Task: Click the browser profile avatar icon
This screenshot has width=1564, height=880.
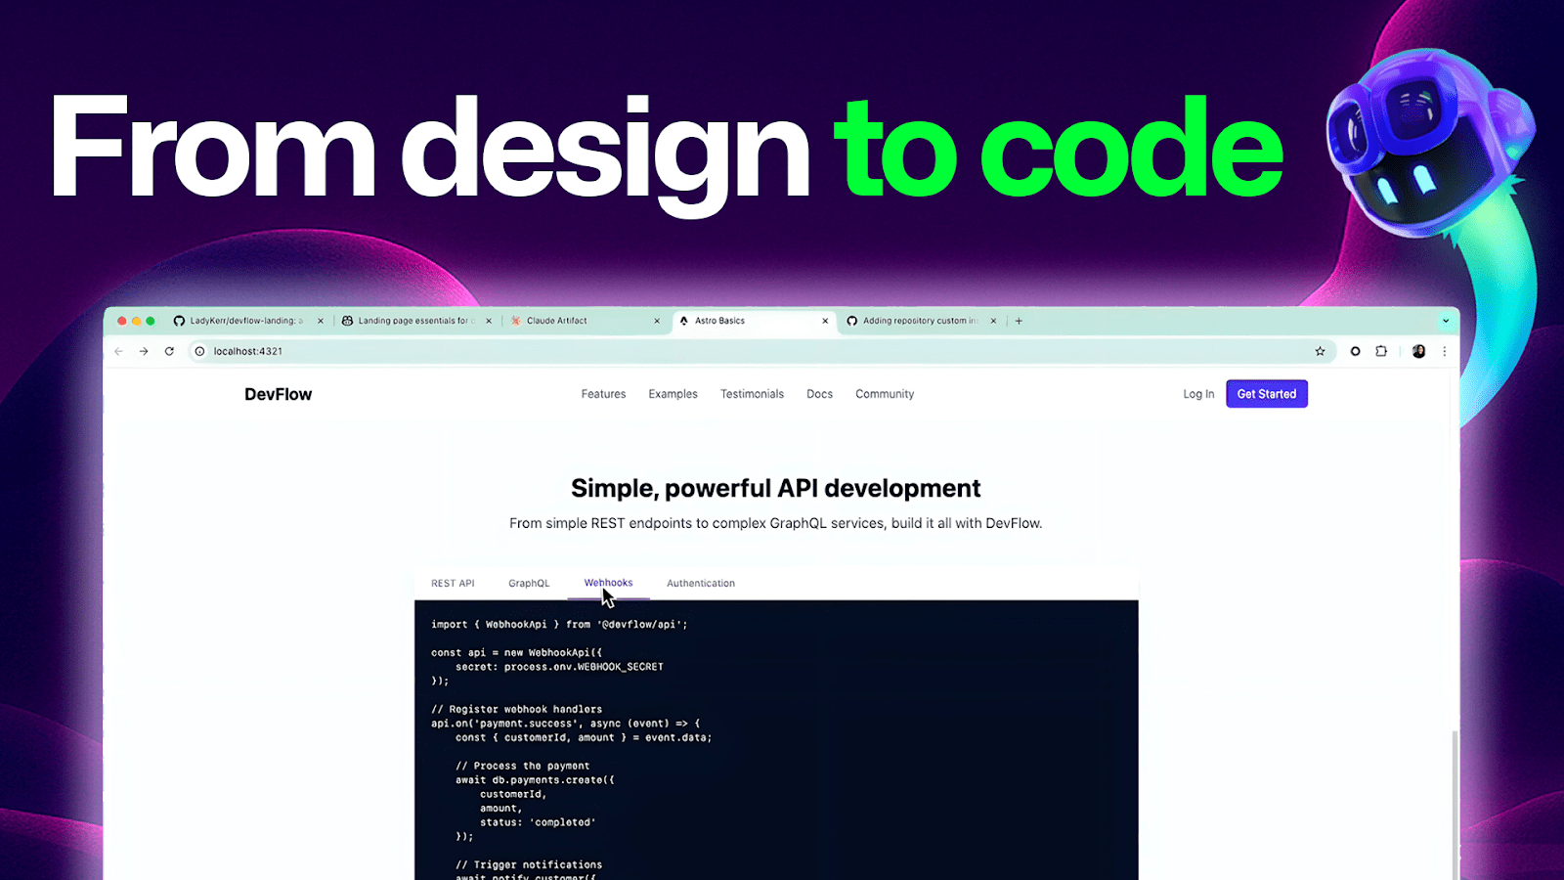Action: pos(1418,351)
